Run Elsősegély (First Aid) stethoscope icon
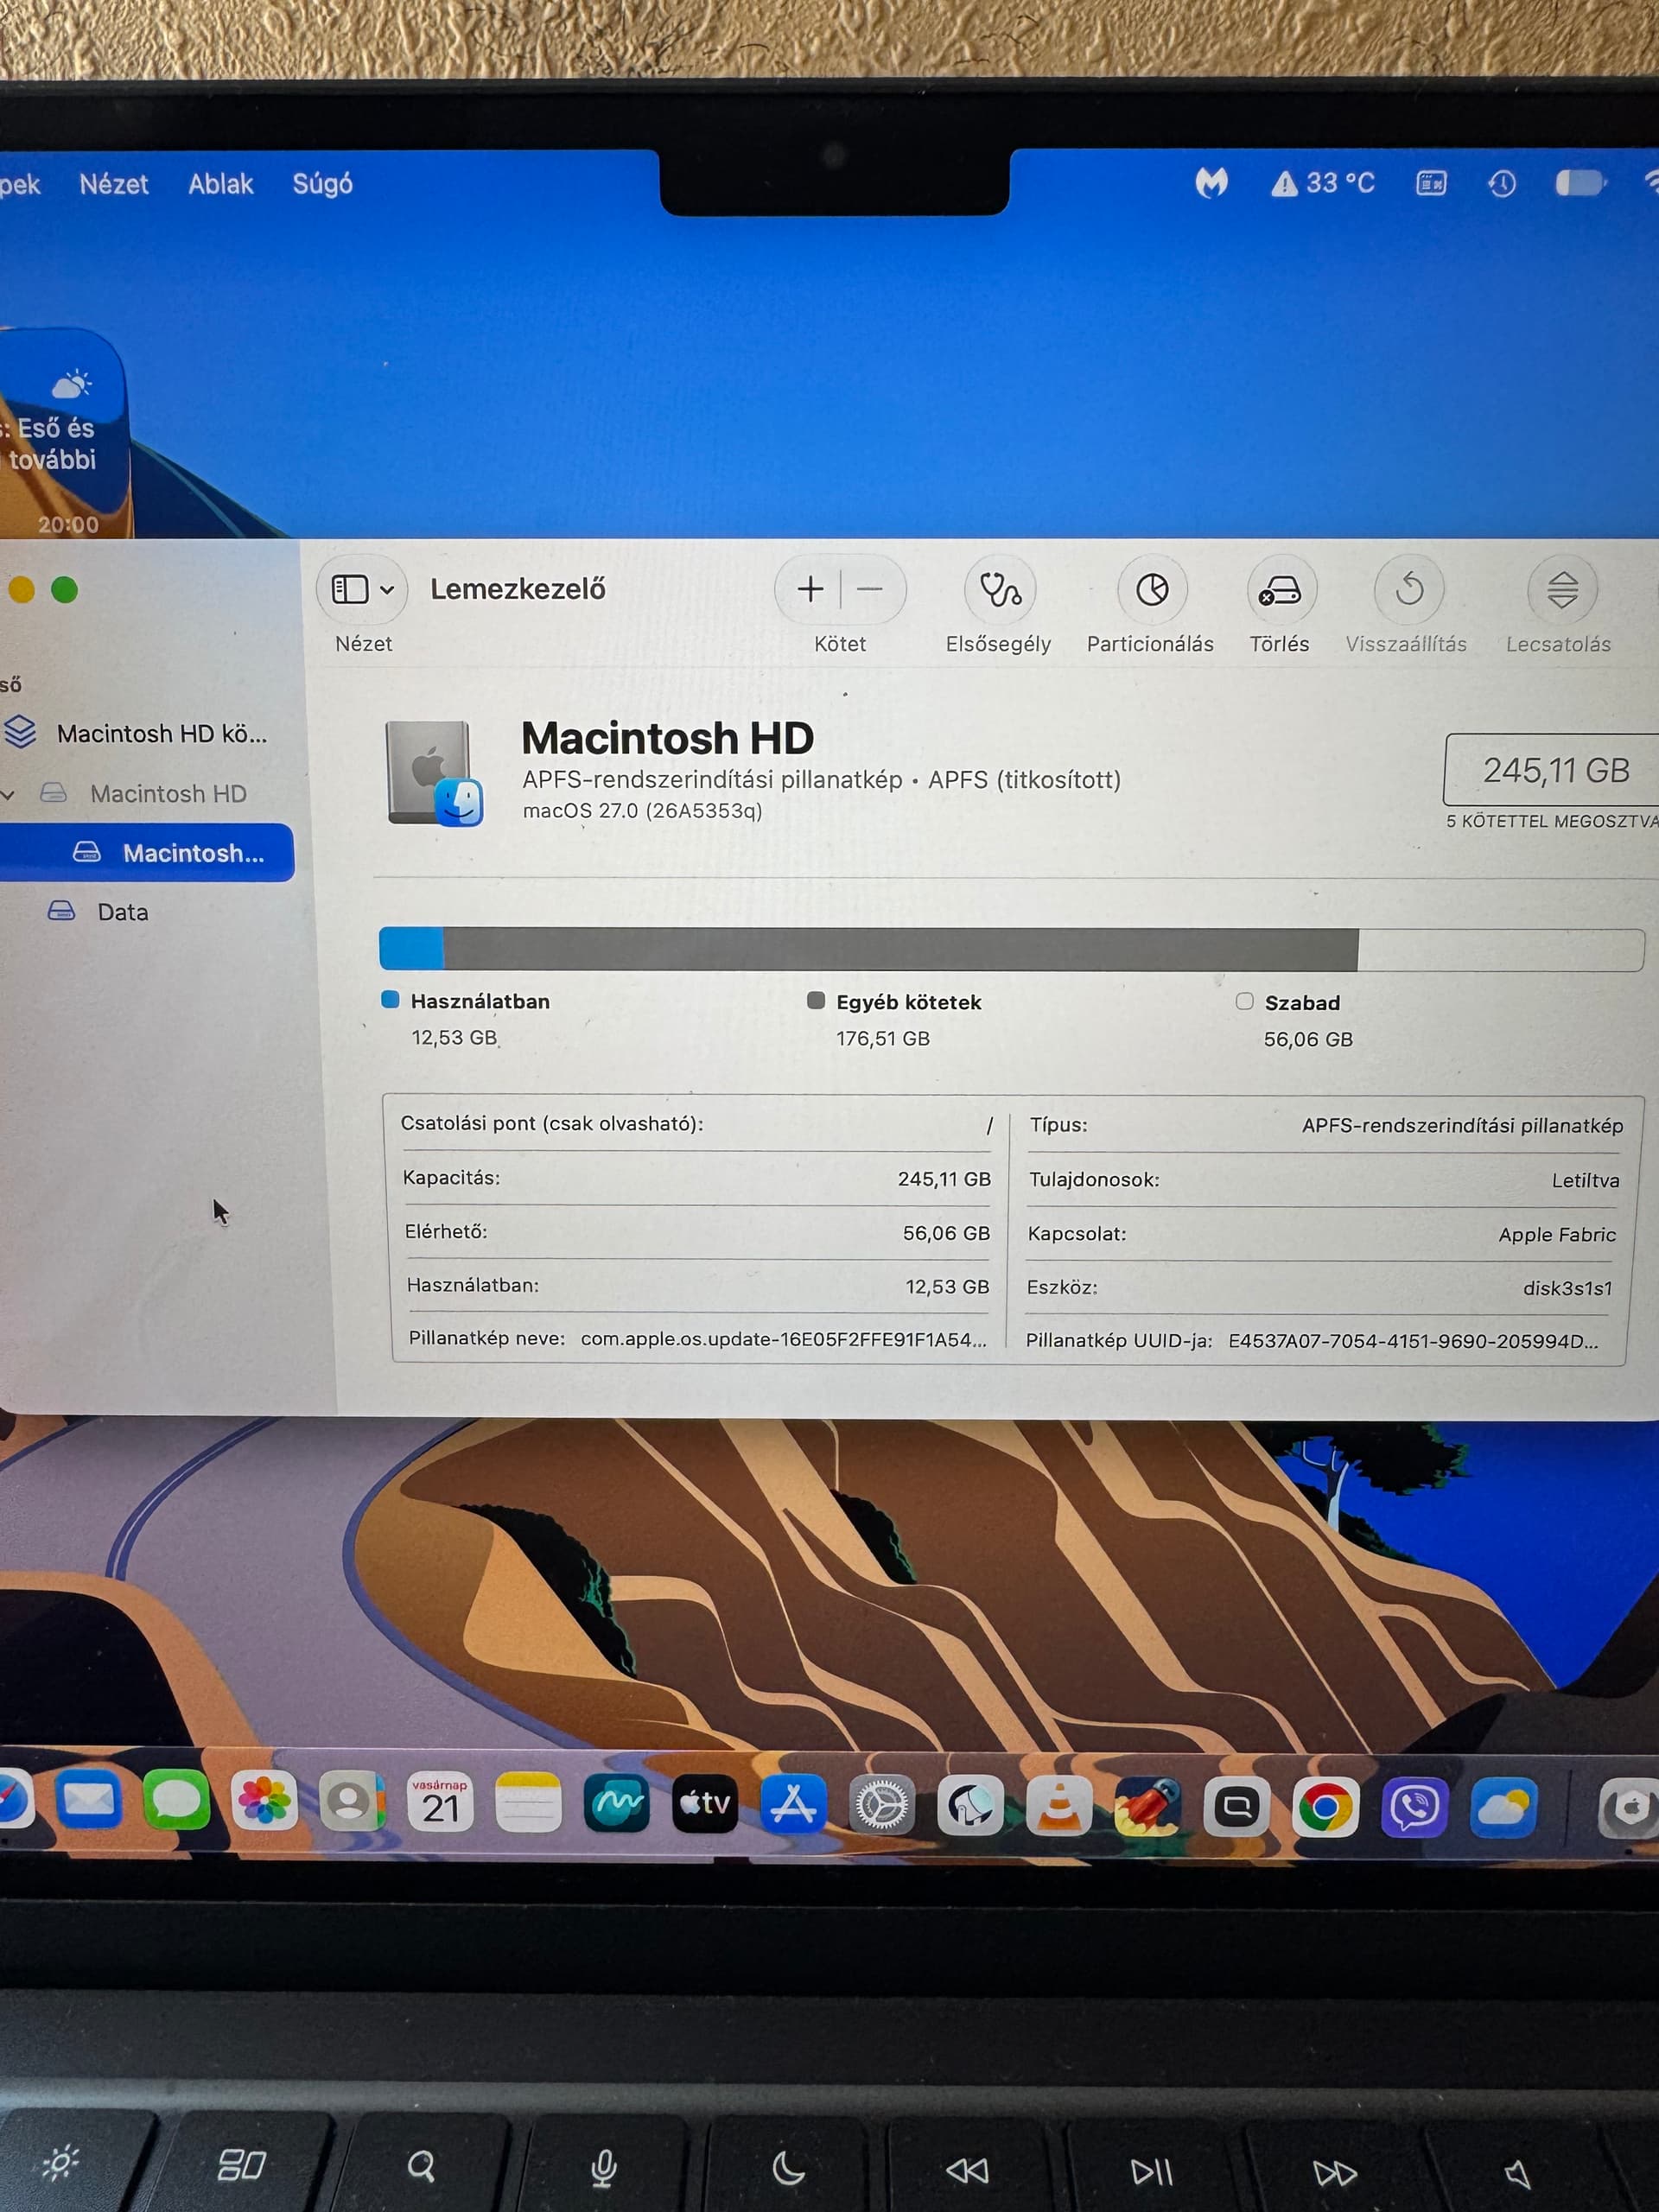The image size is (1659, 2212). coord(999,589)
